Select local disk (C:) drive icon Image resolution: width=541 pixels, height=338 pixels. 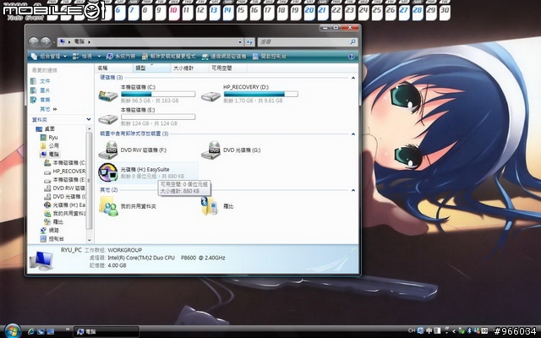108,95
